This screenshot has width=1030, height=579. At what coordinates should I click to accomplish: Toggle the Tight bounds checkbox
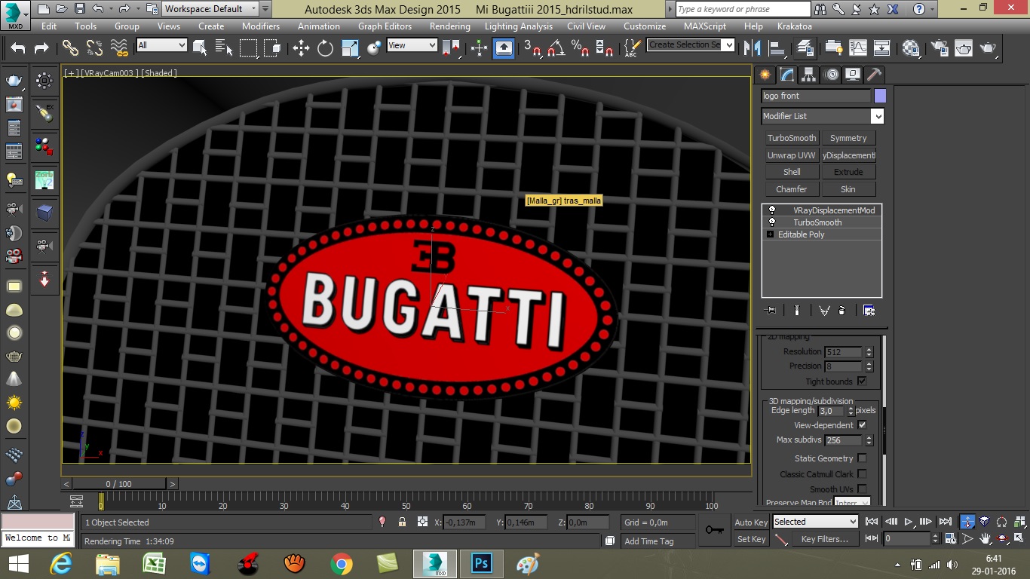click(862, 381)
